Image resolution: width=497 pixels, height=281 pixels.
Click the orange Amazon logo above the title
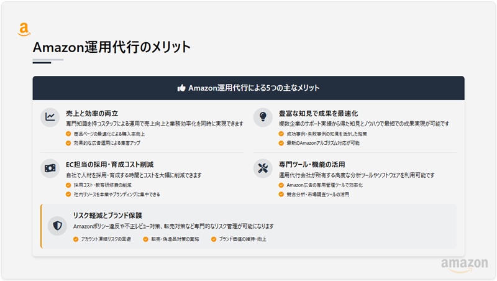tap(24, 29)
